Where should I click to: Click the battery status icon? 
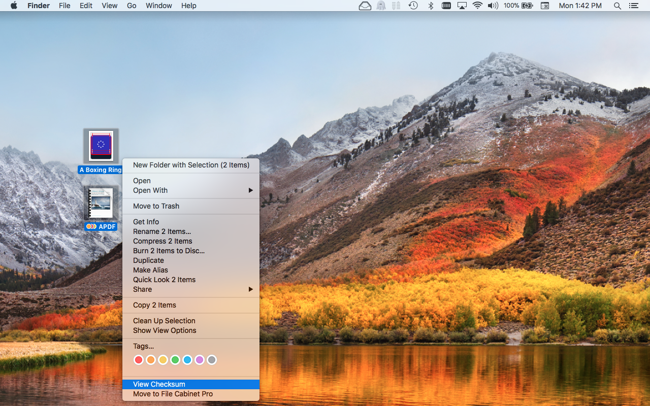coord(527,6)
